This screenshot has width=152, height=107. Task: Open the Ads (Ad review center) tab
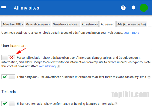tap(132, 24)
